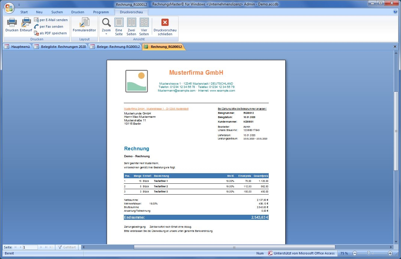Image resolution: width=401 pixels, height=259 pixels.
Task: Close print preview with Druckvorschau schließen
Action: (165, 27)
